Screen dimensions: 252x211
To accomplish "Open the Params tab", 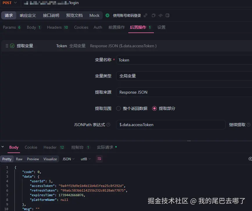I will coord(12,27).
